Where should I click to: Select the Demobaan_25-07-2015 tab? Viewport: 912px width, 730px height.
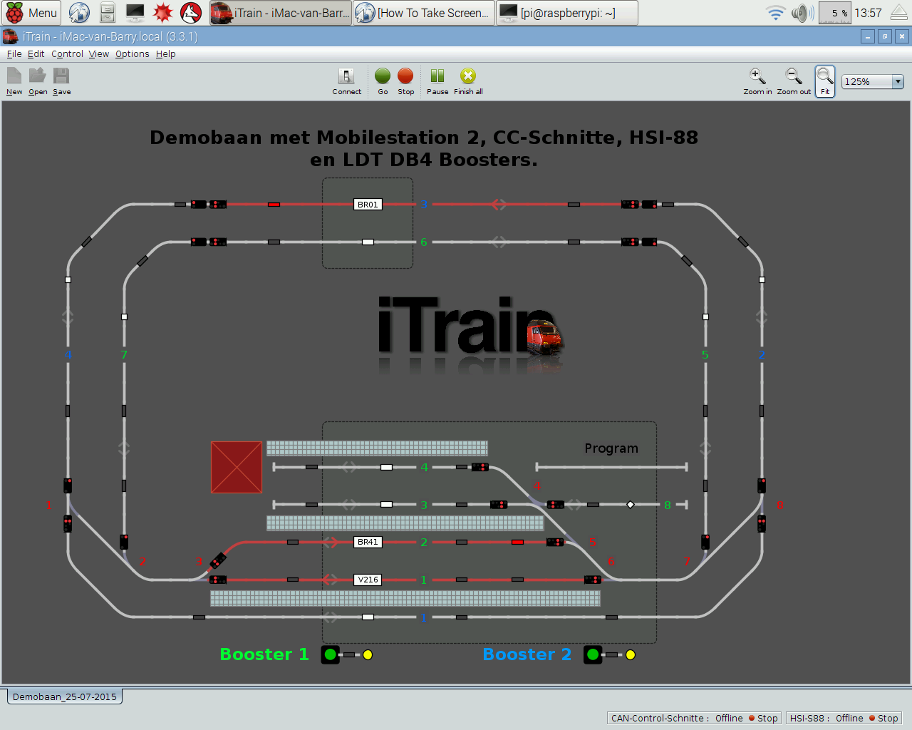[65, 696]
